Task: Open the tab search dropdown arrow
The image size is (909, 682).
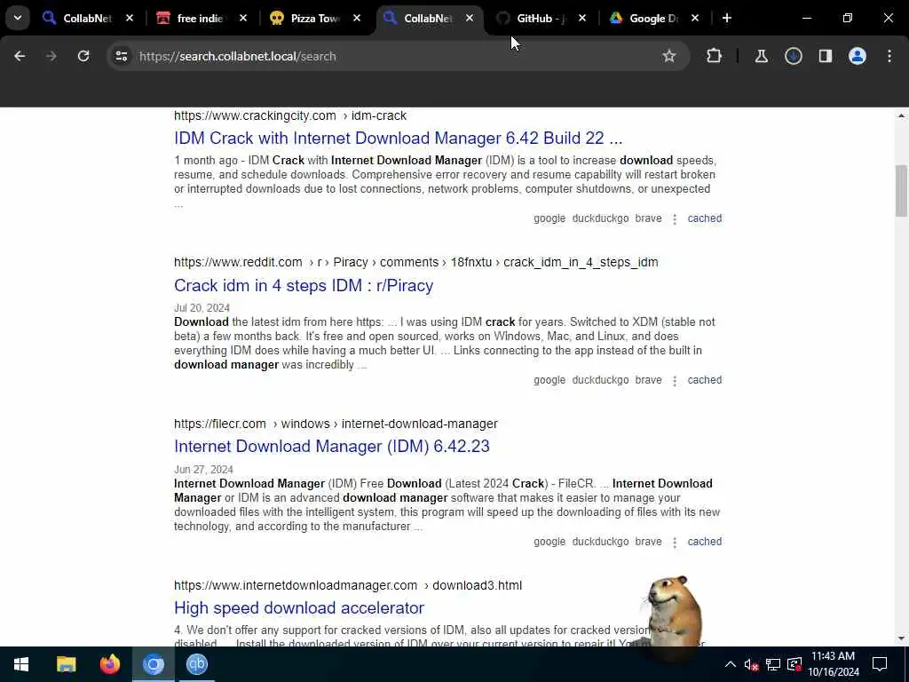Action: (18, 18)
